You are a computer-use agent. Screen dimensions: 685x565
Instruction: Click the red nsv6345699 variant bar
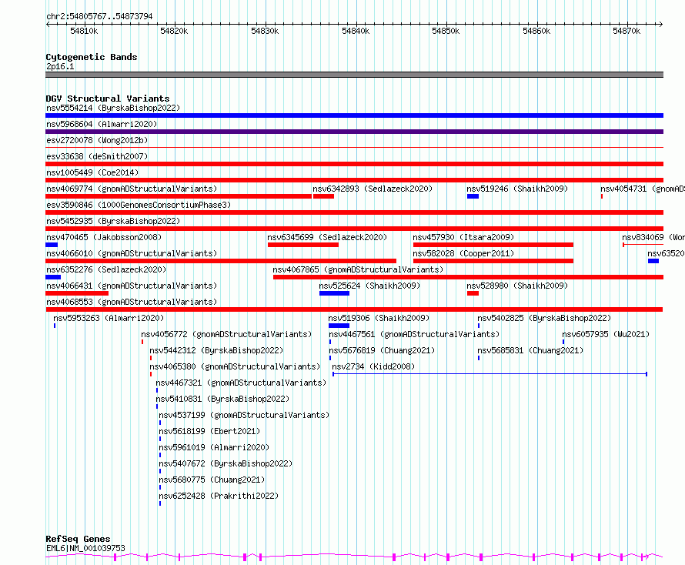(x=303, y=245)
